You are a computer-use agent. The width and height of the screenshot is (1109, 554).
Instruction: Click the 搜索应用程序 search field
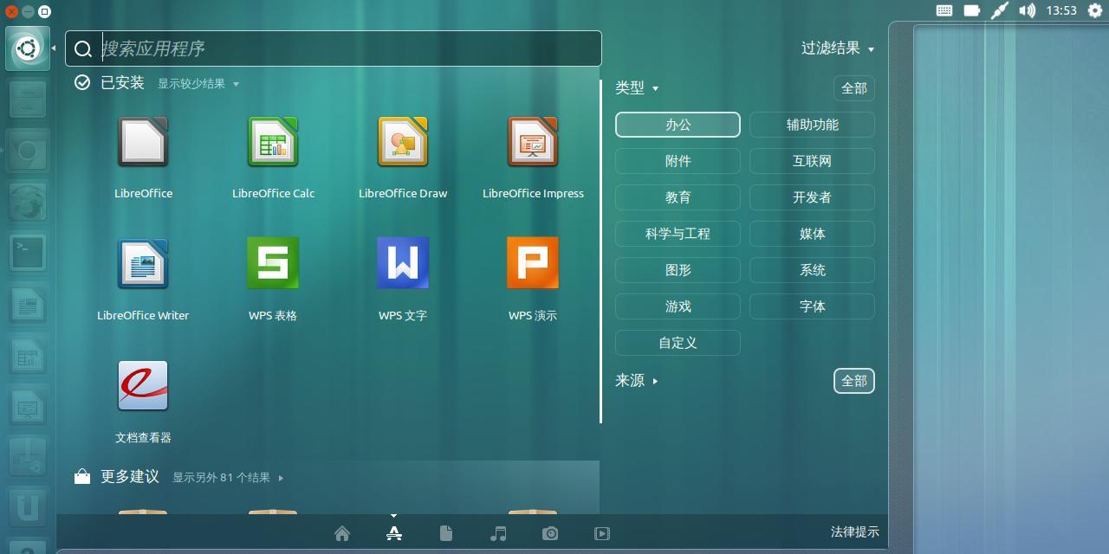334,48
